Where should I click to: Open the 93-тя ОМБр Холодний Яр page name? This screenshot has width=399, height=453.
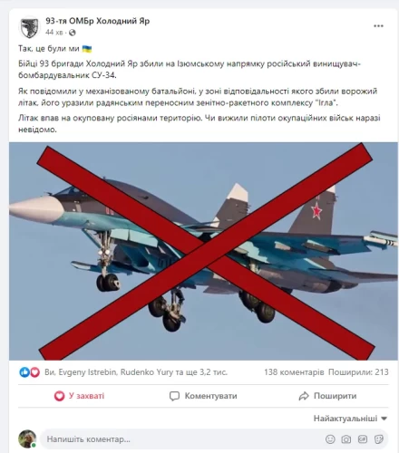[98, 21]
